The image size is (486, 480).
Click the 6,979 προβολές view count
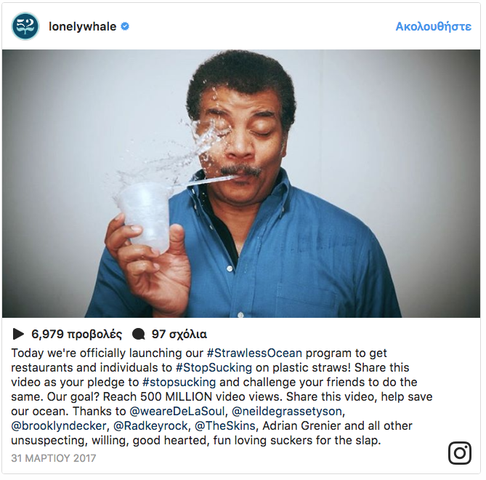(x=76, y=335)
